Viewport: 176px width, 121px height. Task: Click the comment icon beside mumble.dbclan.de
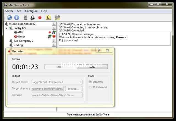54,24
